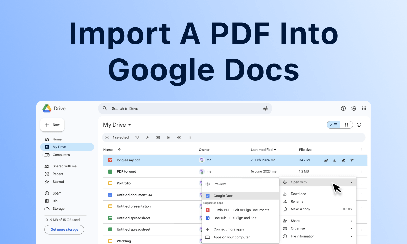Image resolution: width=407 pixels, height=244 pixels.
Task: Expand the Computers section in sidebar
Action: pyautogui.click(x=43, y=155)
